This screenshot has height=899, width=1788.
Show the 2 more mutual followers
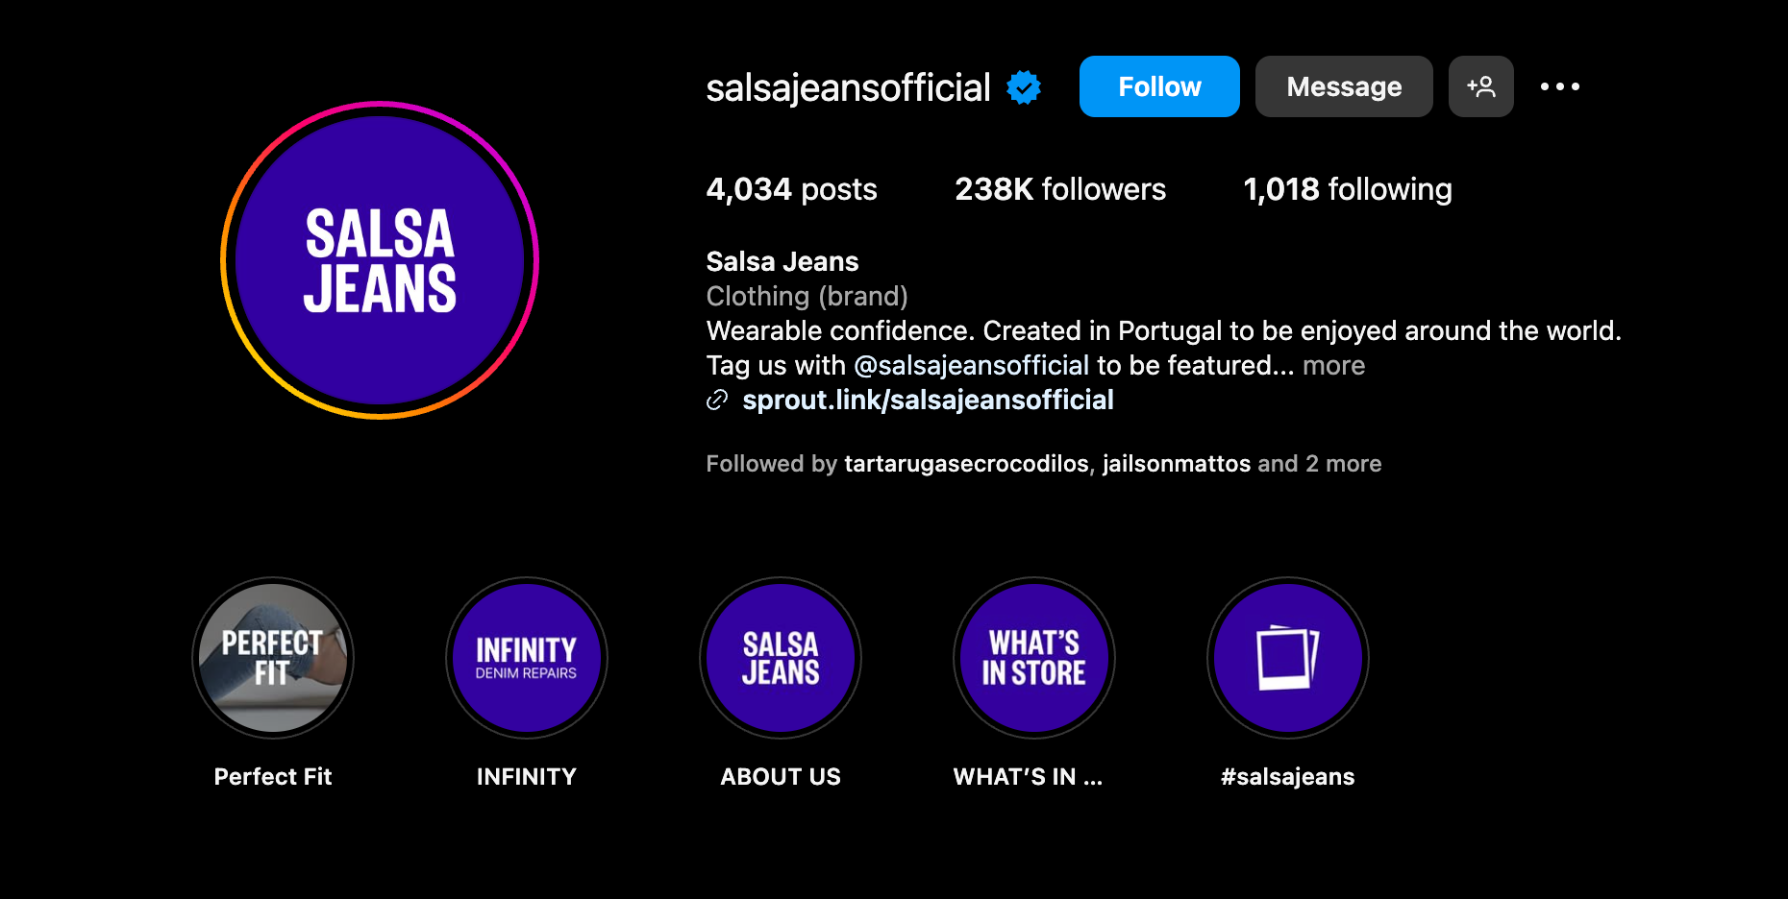click(1343, 464)
